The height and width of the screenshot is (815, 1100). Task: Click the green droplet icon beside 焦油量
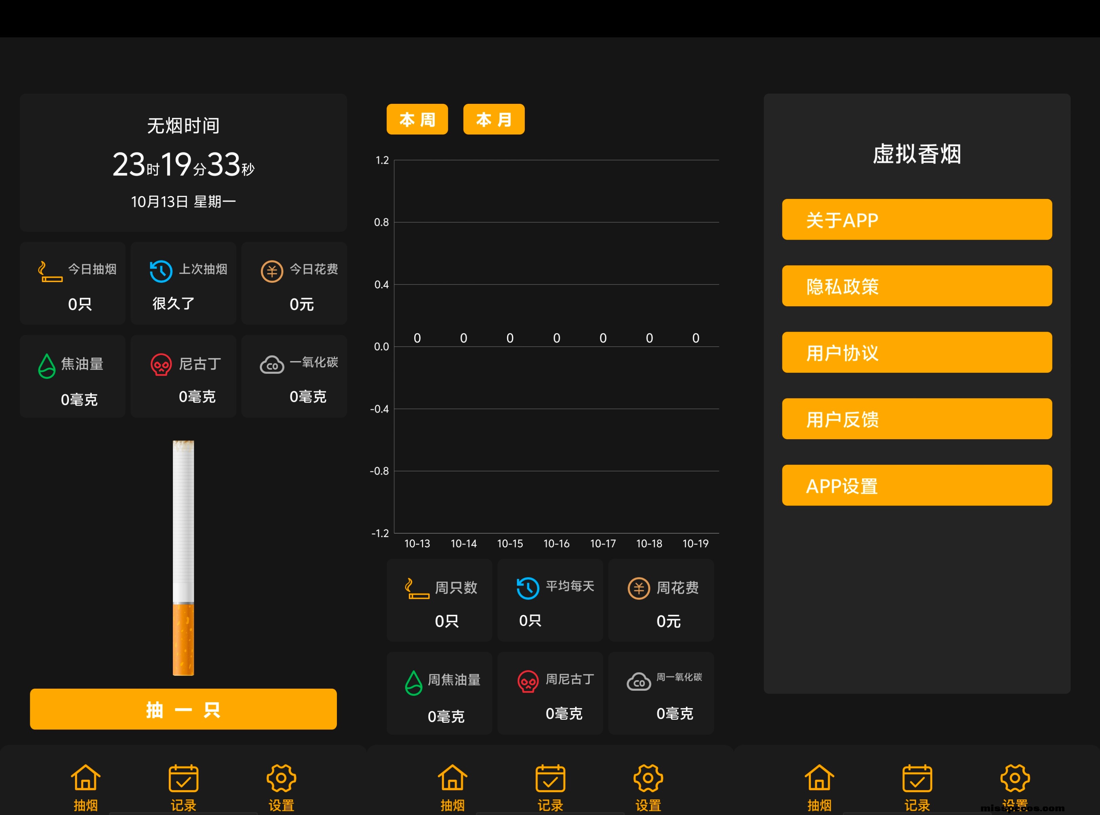pyautogui.click(x=47, y=366)
